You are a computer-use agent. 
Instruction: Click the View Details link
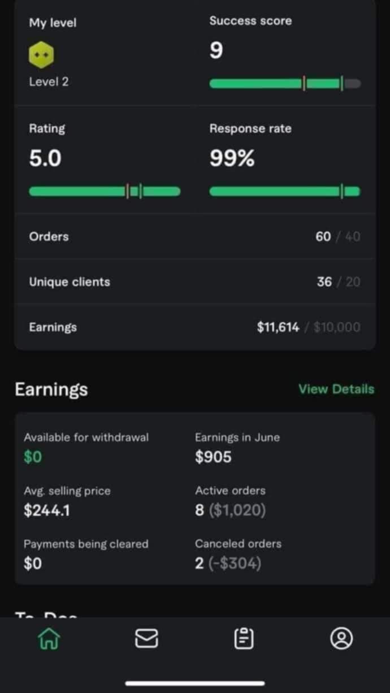coord(336,389)
